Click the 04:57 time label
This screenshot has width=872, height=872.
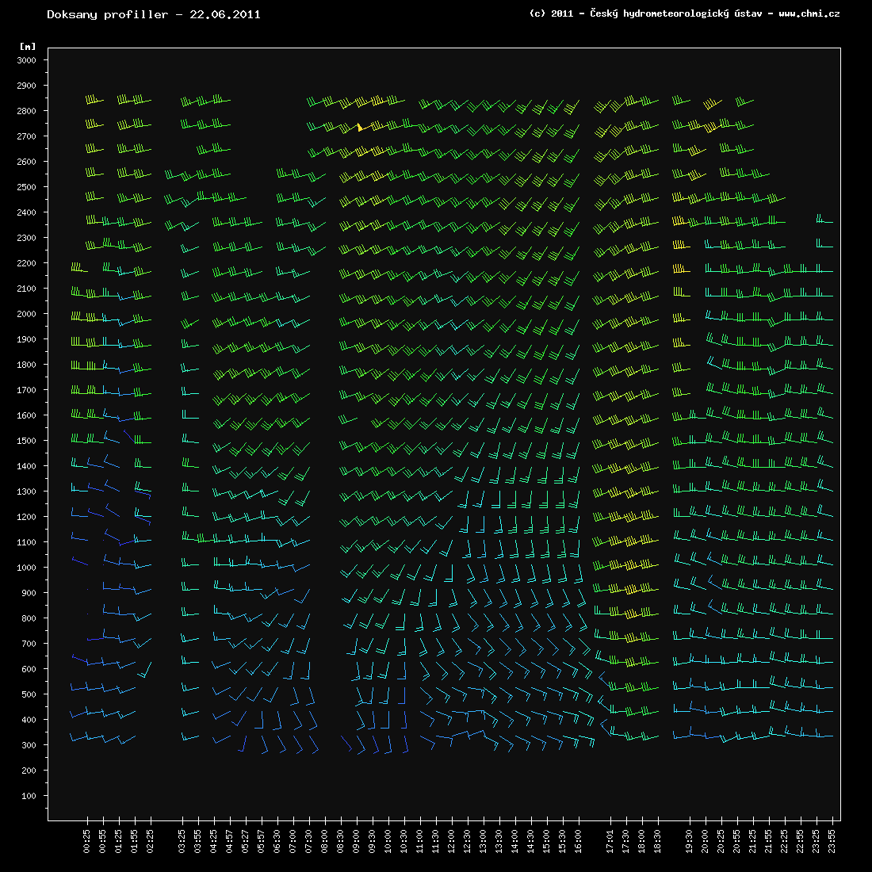230,841
